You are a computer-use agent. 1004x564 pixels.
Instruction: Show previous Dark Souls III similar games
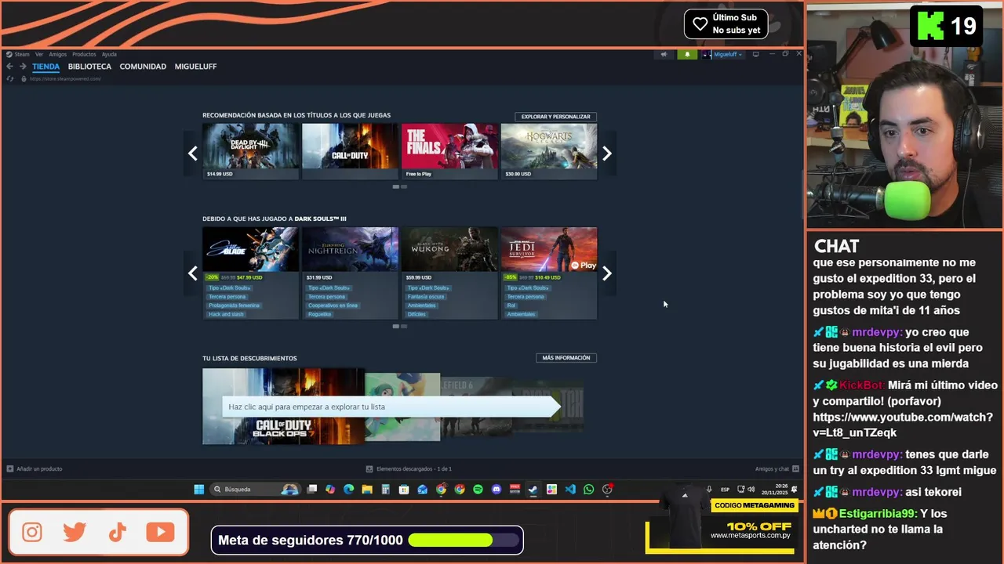(193, 273)
